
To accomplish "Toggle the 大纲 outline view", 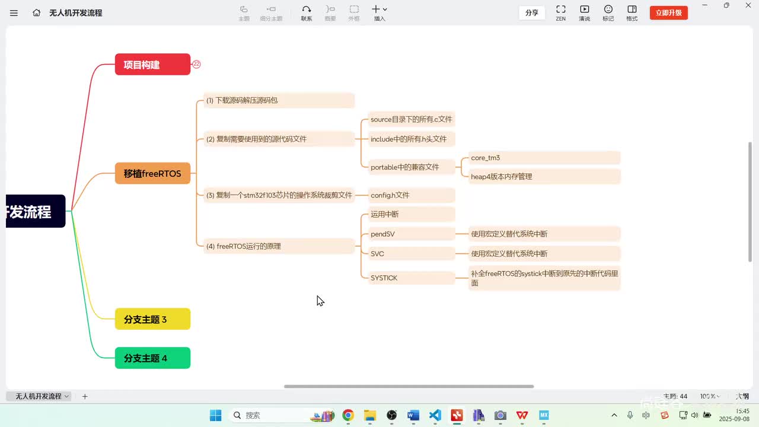I will pyautogui.click(x=742, y=396).
